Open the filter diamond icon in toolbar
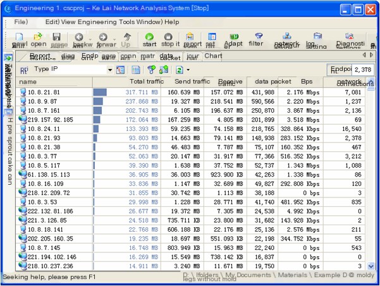The image size is (380, 286). (x=259, y=36)
